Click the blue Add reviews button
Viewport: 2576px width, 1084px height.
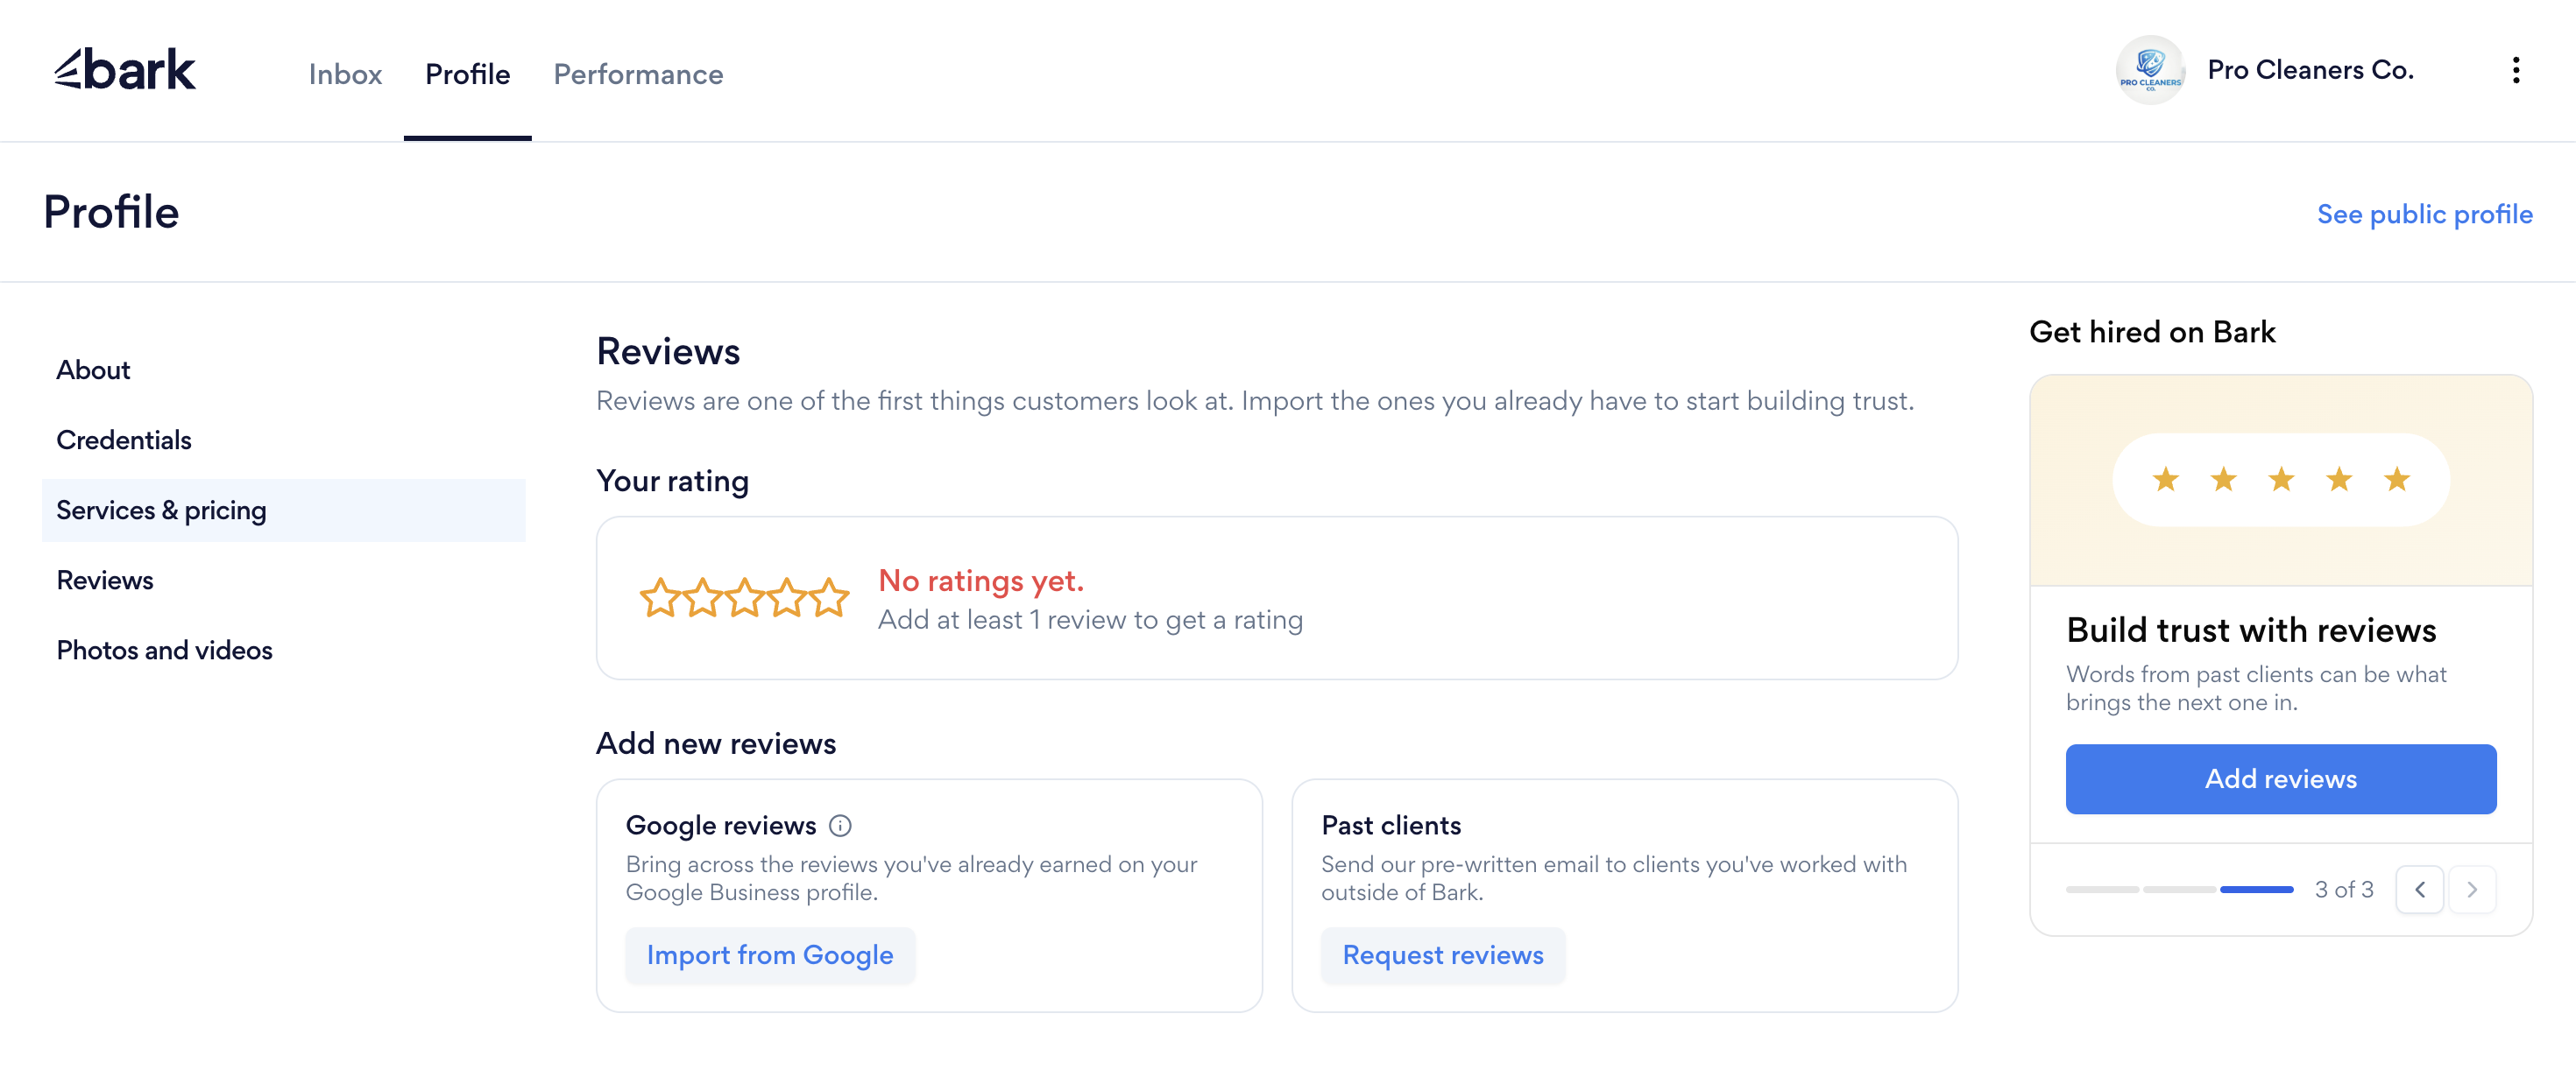[2281, 779]
